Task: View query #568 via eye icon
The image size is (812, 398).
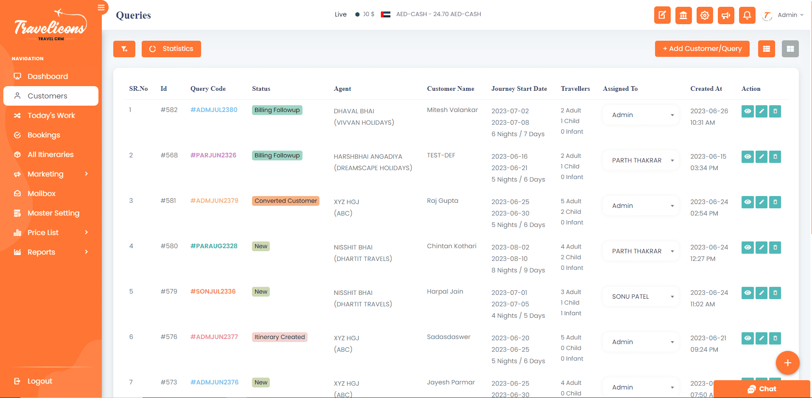Action: point(748,157)
